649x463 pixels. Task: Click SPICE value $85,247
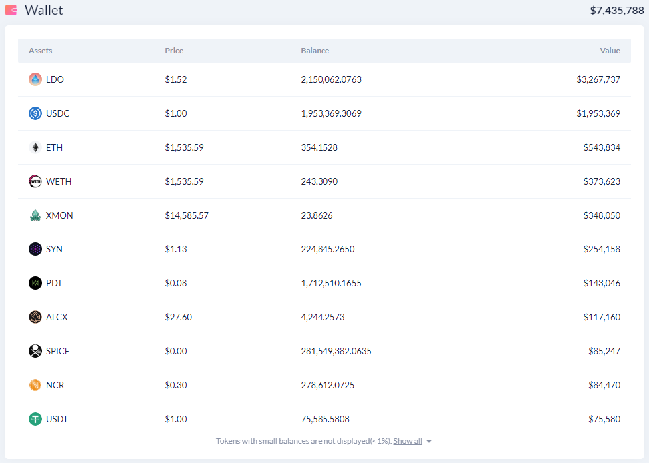[604, 351]
